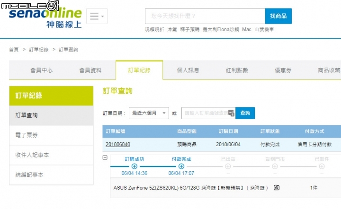Open the hamburger menu beside the logo

97,16
